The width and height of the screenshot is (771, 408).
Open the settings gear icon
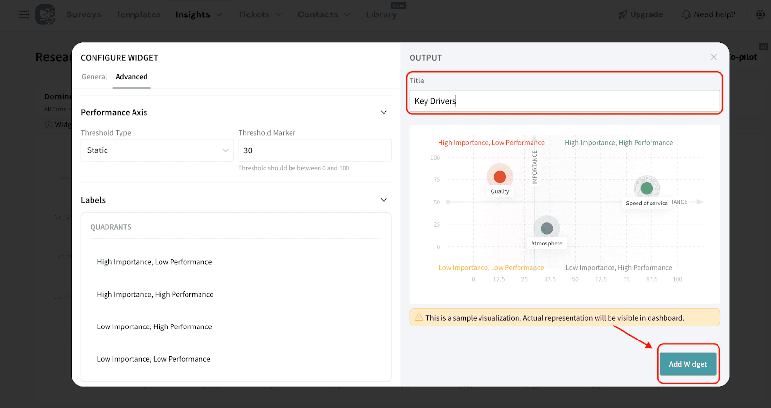click(x=760, y=14)
